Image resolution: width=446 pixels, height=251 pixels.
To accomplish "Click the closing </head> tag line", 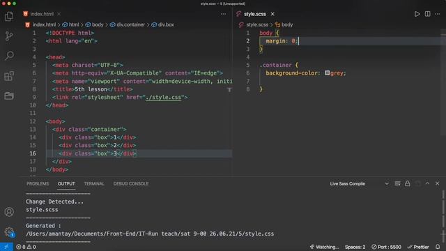I will pyautogui.click(x=57, y=105).
